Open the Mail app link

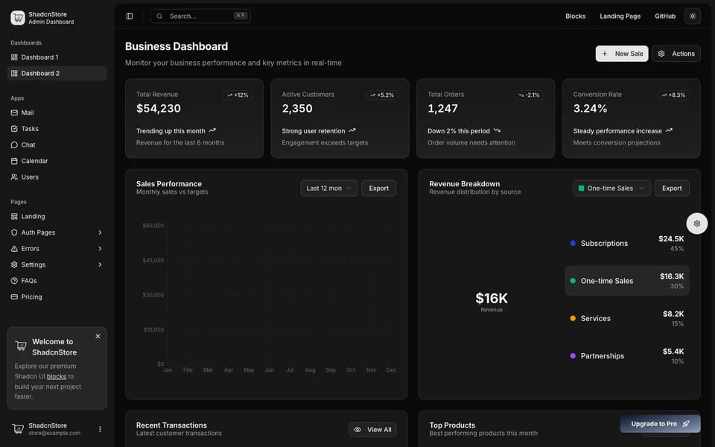57,112
